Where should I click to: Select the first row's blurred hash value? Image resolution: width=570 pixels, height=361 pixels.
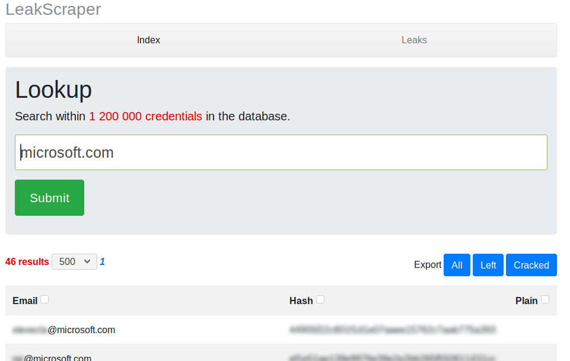coord(393,330)
